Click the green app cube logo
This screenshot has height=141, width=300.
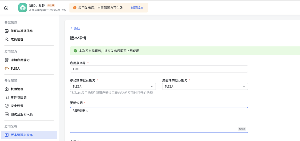click(x=22, y=8)
